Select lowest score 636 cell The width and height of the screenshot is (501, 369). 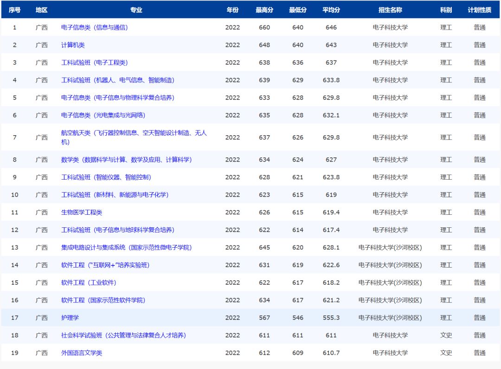coord(298,63)
